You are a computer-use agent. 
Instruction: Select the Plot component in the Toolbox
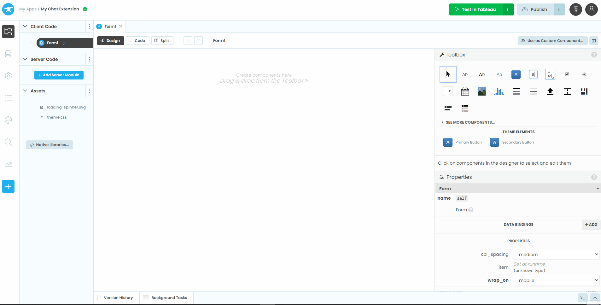pos(499,91)
